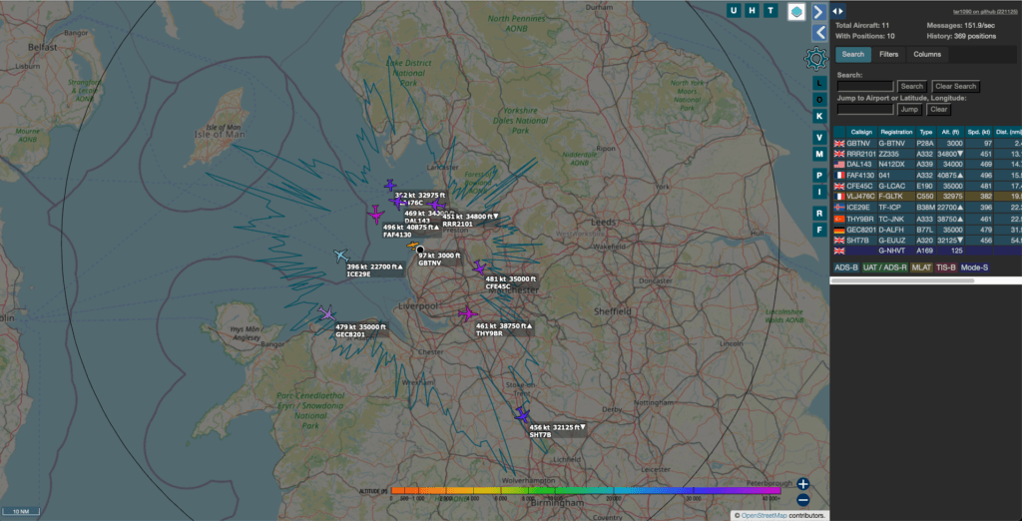Open the map layer switcher icon
This screenshot has height=521, width=1022.
pos(796,12)
